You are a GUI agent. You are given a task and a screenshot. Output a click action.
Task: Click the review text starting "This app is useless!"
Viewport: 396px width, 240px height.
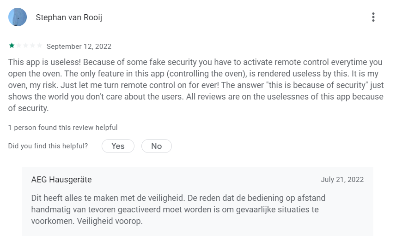(x=196, y=85)
